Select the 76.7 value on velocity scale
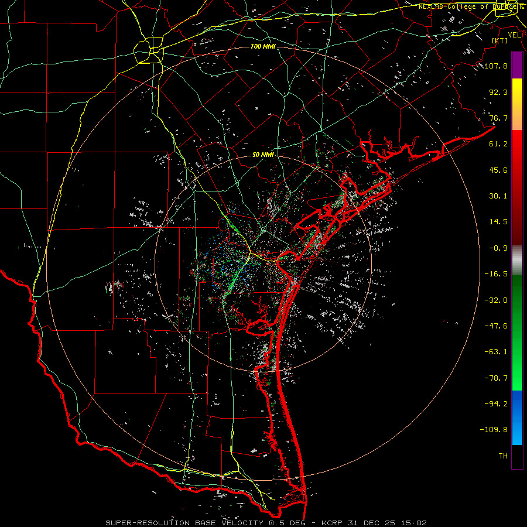Viewport: 527px width, 527px height. pyautogui.click(x=498, y=118)
